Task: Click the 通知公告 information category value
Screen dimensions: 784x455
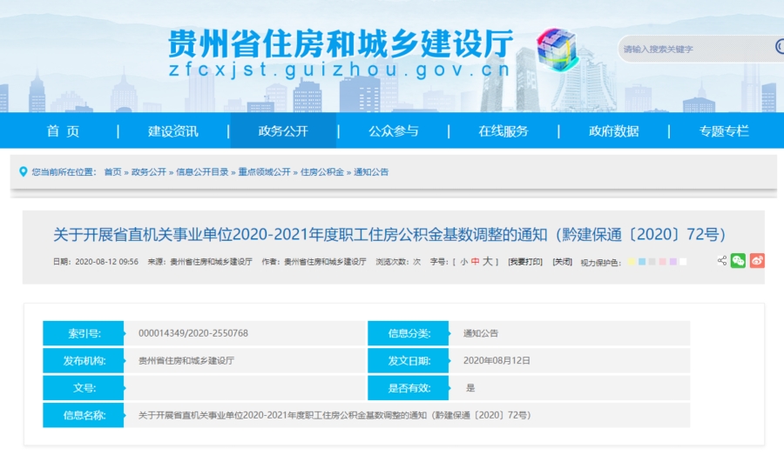Action: 481,333
